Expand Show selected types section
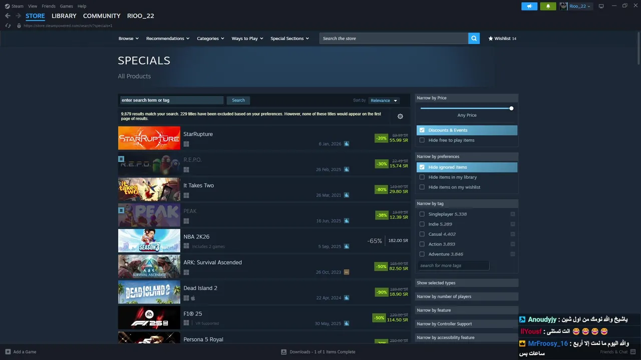 pos(467,283)
